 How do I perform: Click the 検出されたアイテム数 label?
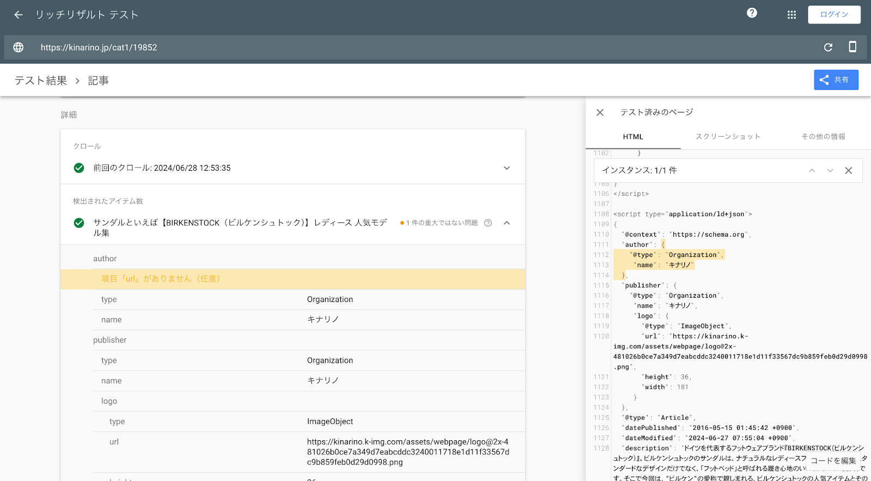point(108,201)
